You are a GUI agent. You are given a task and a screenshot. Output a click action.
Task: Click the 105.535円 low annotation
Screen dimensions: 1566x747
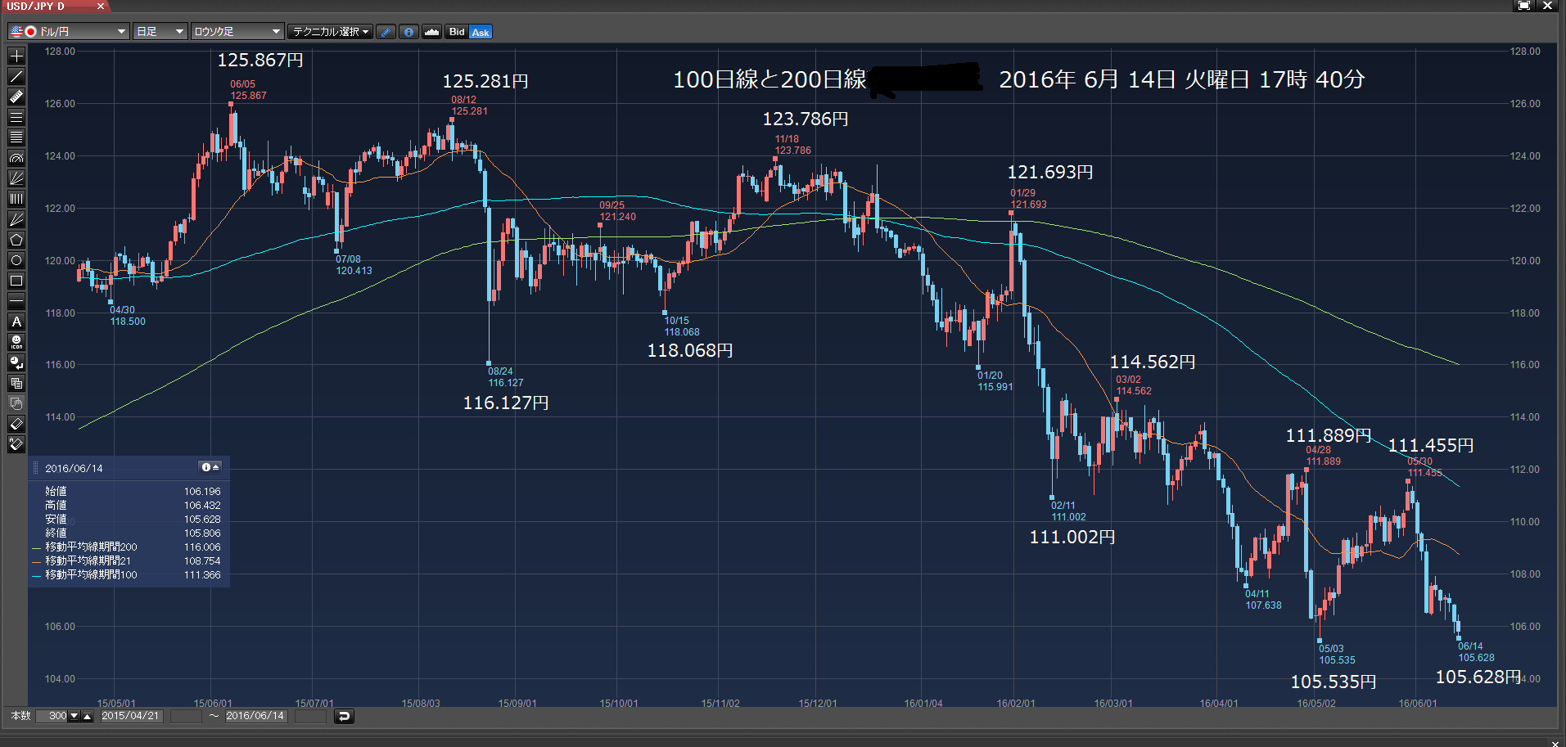[1334, 682]
